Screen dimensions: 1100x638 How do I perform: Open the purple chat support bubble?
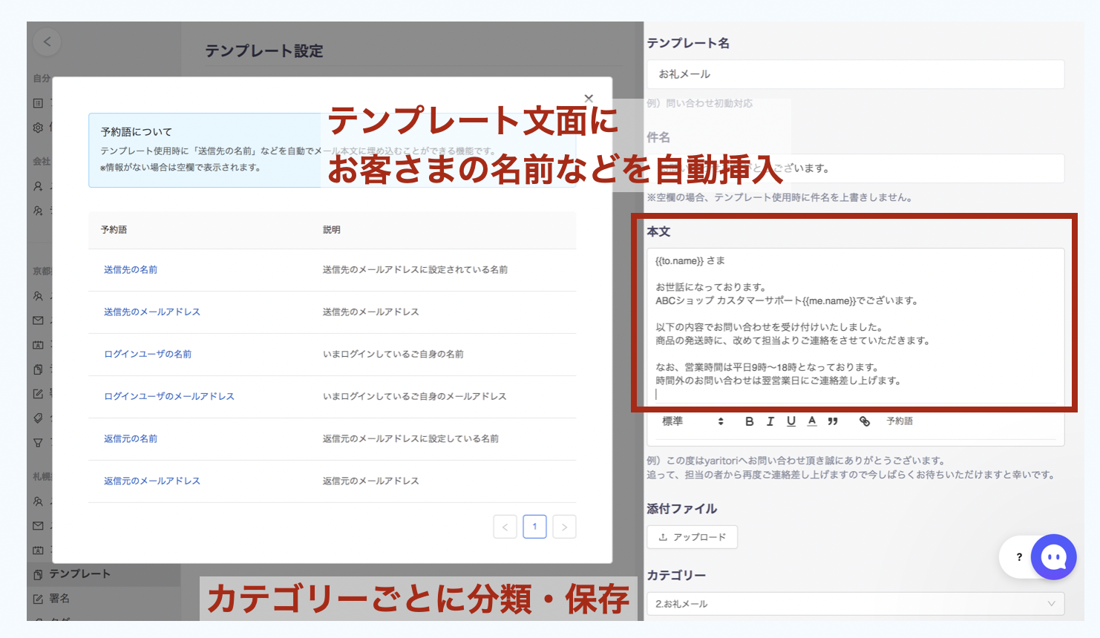[1053, 556]
